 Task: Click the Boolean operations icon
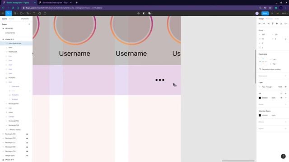(149, 13)
